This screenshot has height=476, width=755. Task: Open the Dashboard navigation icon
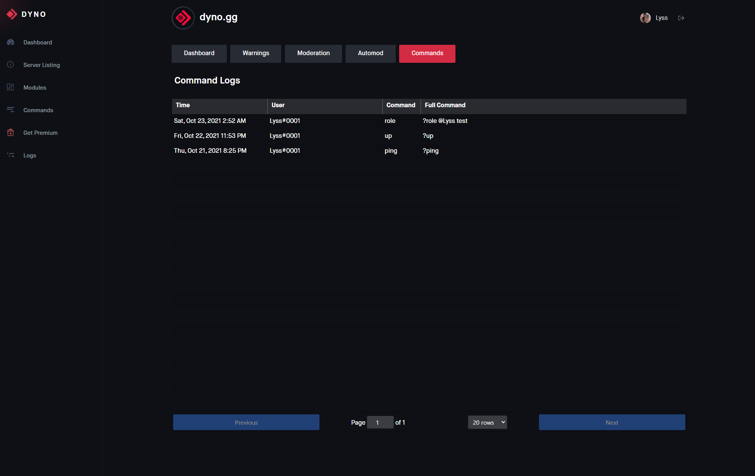(x=10, y=42)
